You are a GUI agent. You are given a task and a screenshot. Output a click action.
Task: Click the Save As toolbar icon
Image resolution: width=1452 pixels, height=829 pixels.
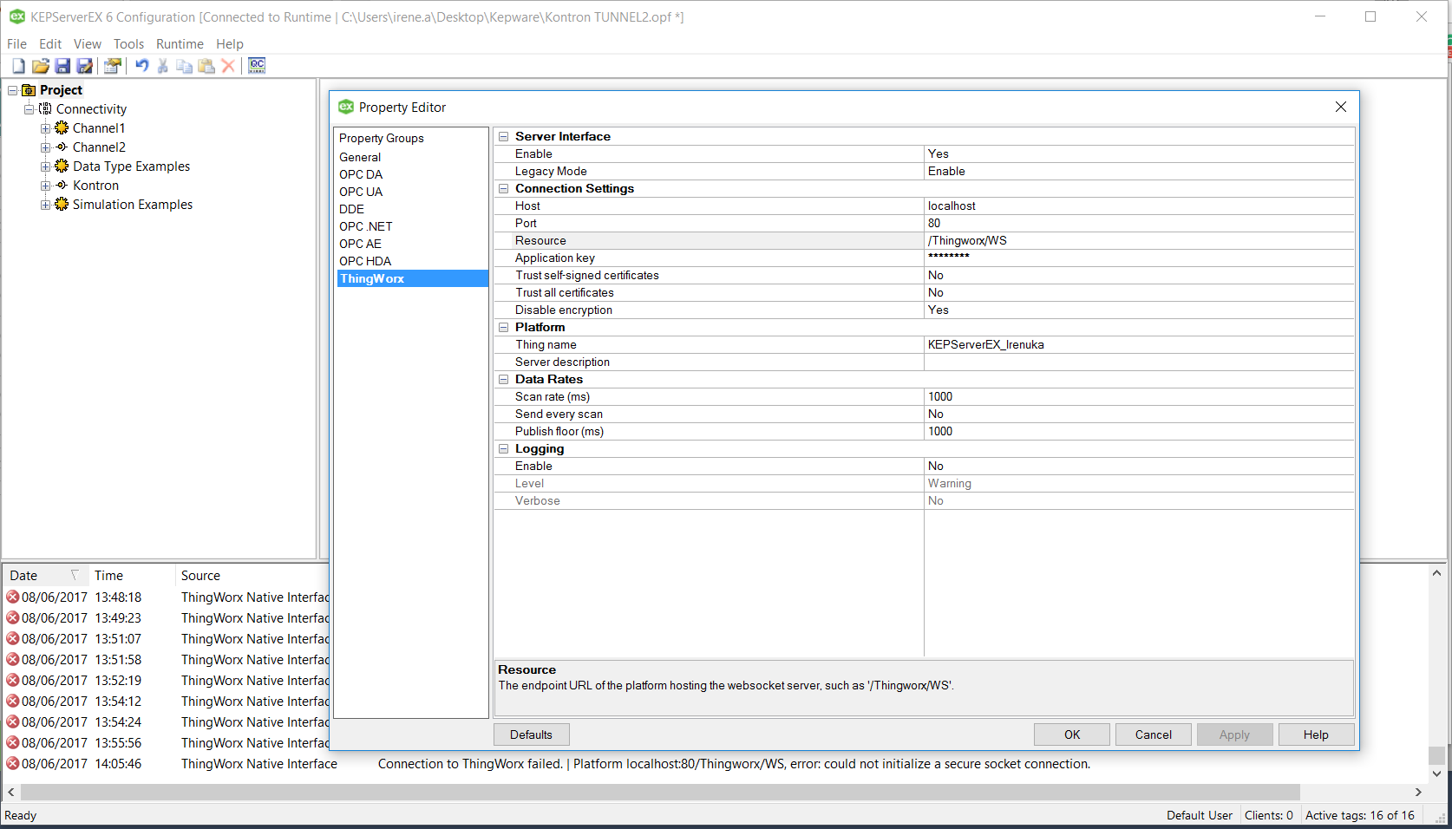point(84,66)
